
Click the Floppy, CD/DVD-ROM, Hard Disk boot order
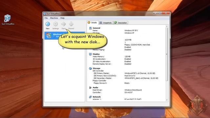pyautogui.click(x=137, y=45)
